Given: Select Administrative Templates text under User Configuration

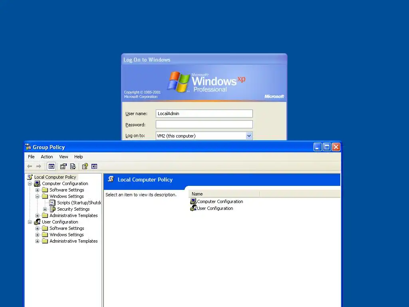Looking at the screenshot, I should [73, 241].
